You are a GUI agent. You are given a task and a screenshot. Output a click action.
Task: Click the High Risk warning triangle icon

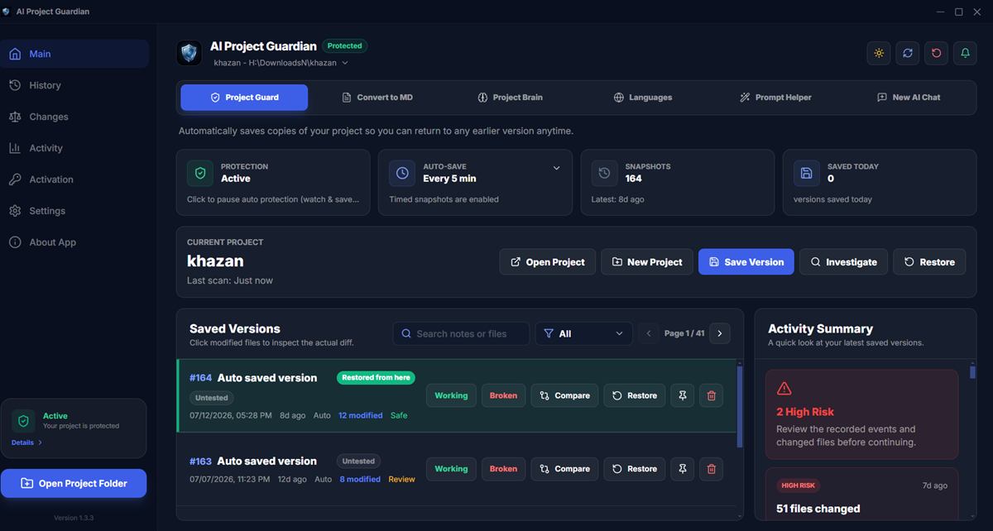(x=784, y=389)
